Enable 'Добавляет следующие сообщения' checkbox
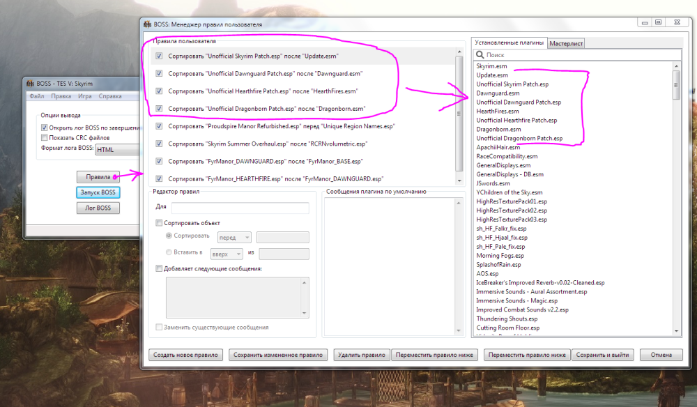 (159, 268)
